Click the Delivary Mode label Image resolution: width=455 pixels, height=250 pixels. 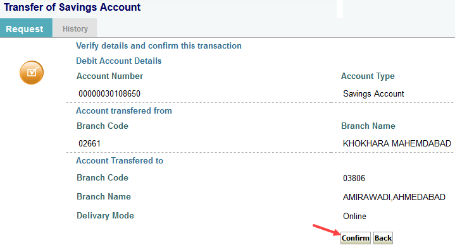(x=105, y=215)
